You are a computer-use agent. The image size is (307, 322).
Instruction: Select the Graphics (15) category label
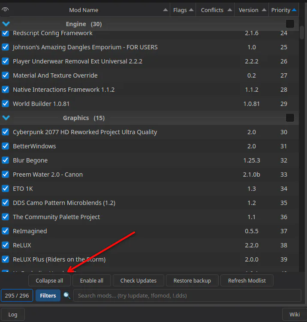(84, 118)
